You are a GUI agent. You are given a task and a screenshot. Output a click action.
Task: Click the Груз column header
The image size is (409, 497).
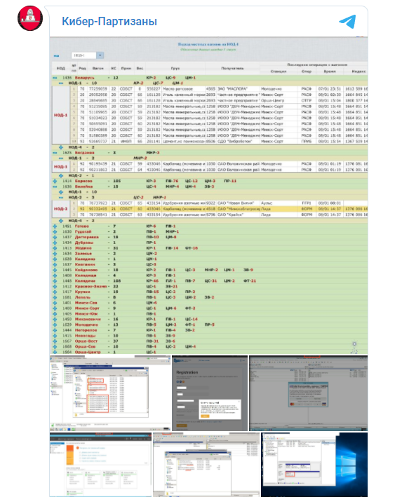click(175, 68)
